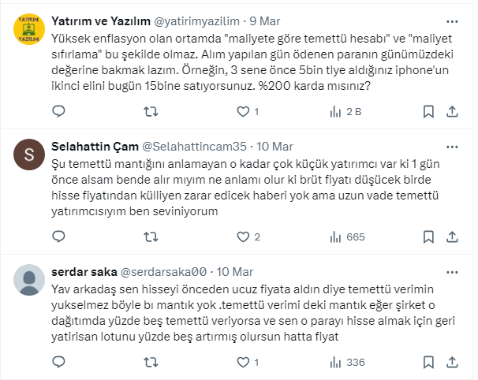
Task: View analytics showing 665 views
Action: point(338,237)
